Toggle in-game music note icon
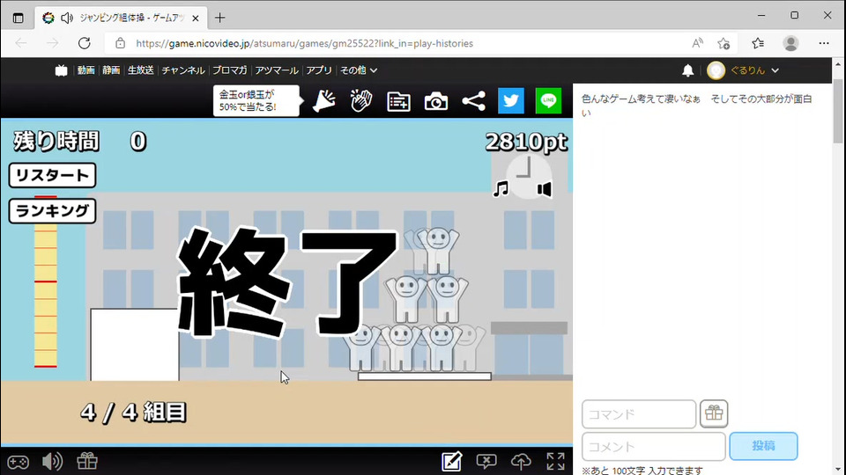This screenshot has height=475, width=846. pyautogui.click(x=501, y=189)
